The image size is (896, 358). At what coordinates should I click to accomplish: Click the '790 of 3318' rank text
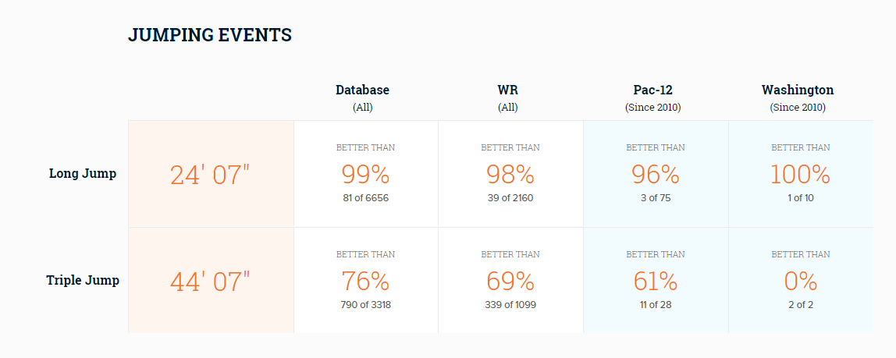click(x=366, y=305)
